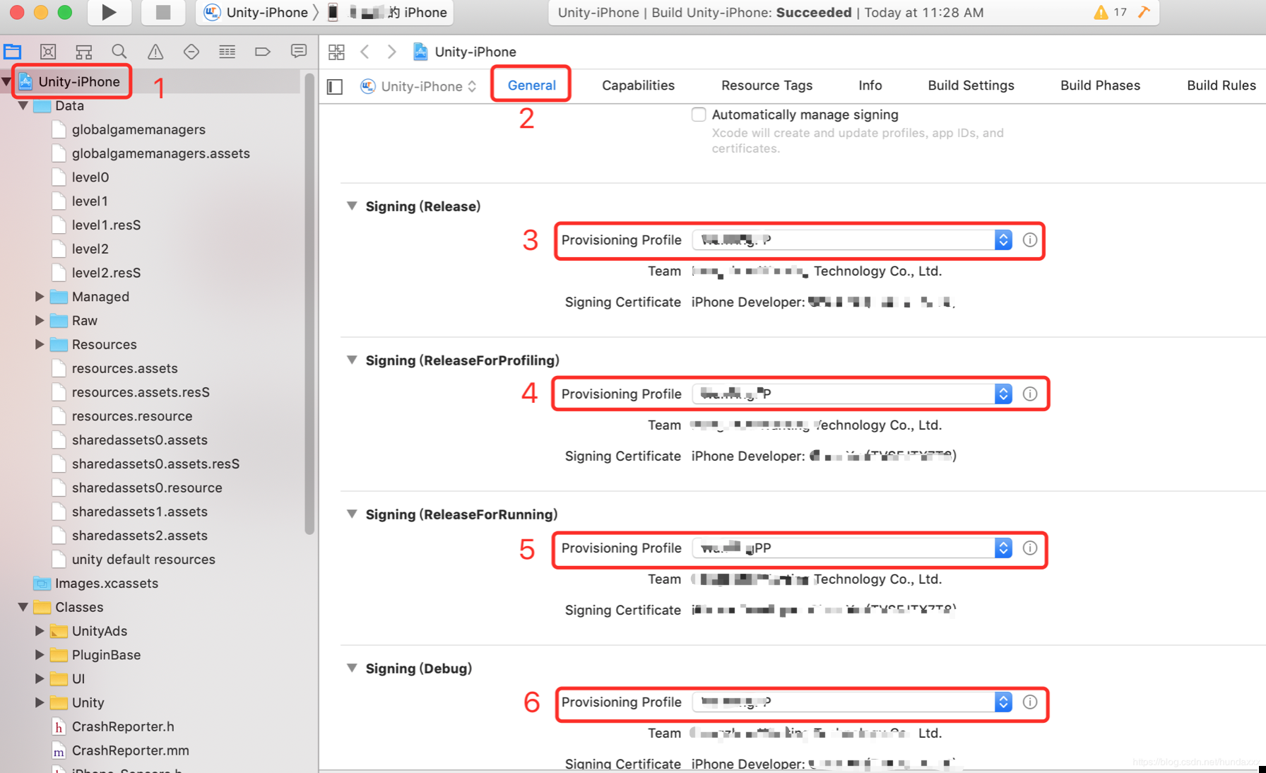
Task: Switch to the Info tab
Action: (x=870, y=85)
